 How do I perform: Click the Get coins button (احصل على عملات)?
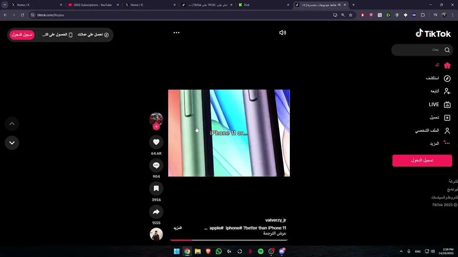coord(93,35)
